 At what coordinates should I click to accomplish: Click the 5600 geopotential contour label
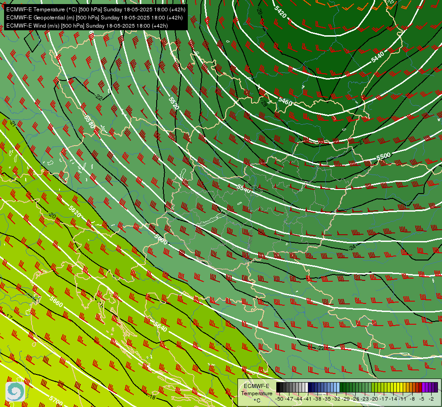click(161, 239)
